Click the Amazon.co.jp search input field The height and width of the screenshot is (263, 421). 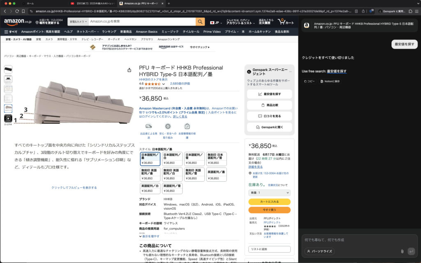(x=142, y=21)
